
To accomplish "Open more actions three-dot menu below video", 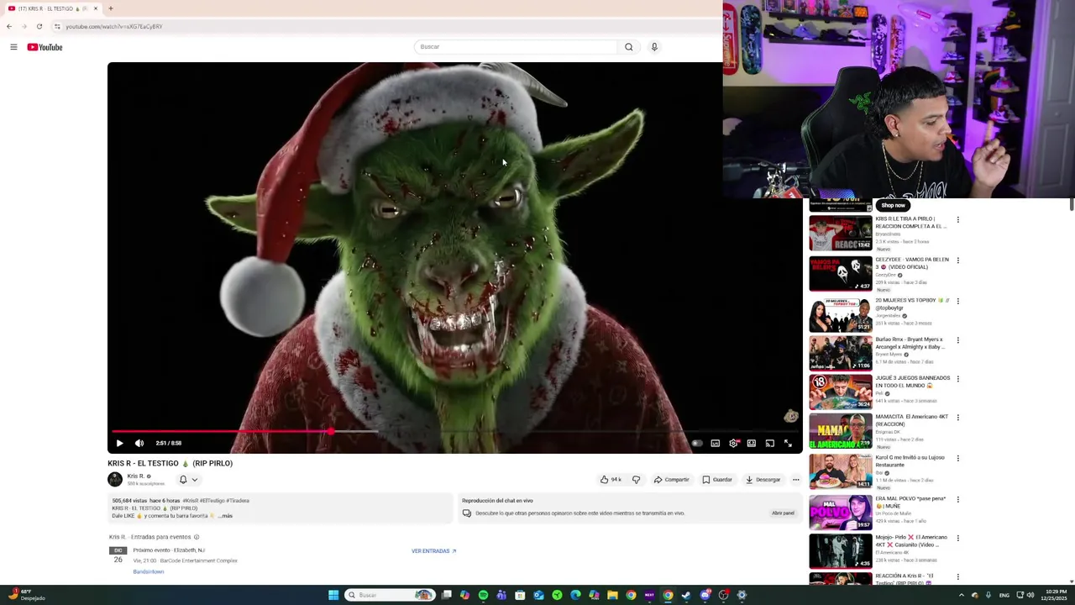I will 796,480.
